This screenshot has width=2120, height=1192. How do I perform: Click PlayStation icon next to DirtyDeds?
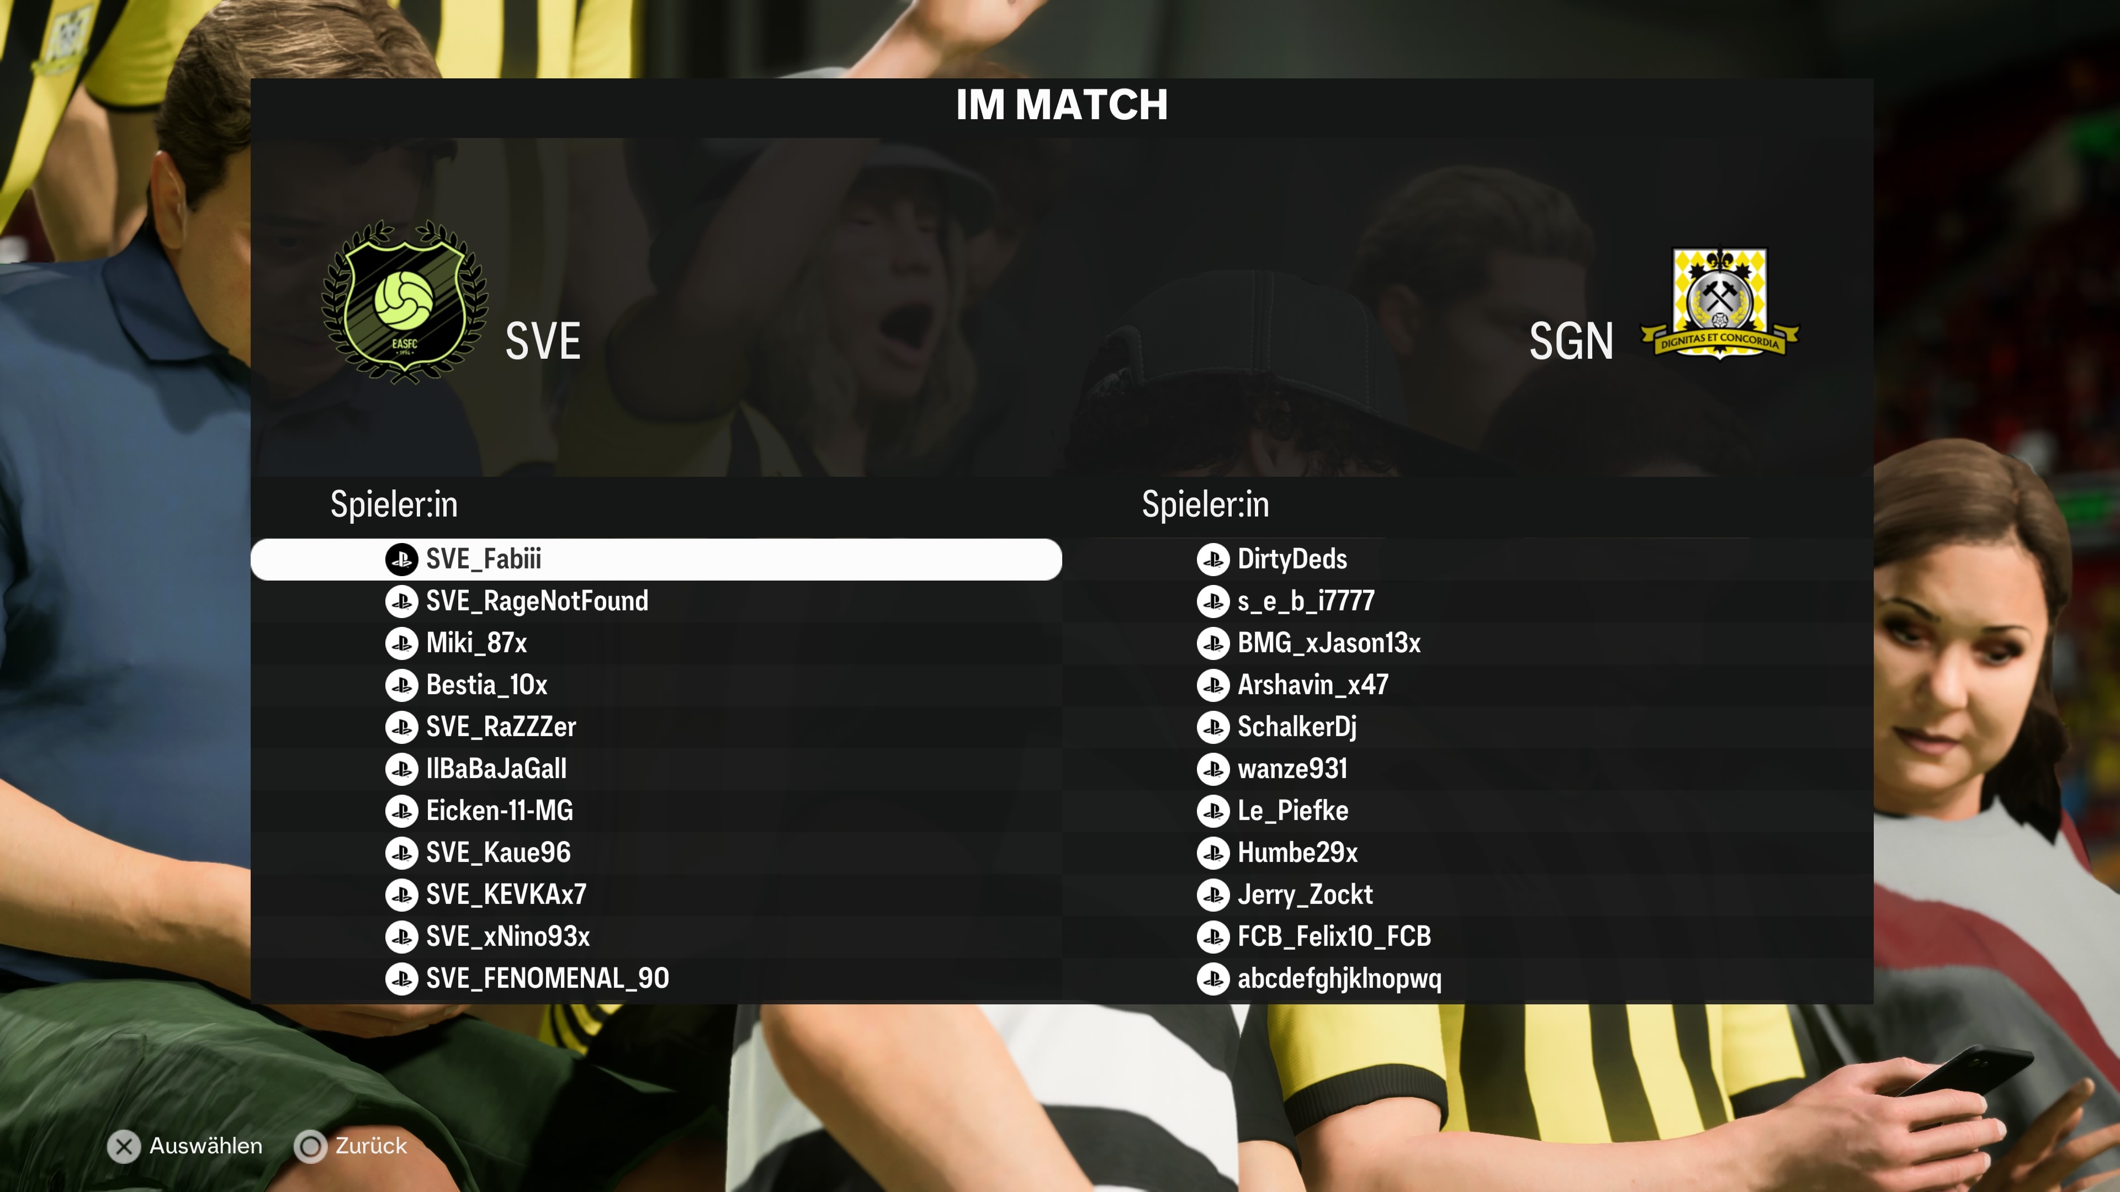(1213, 560)
